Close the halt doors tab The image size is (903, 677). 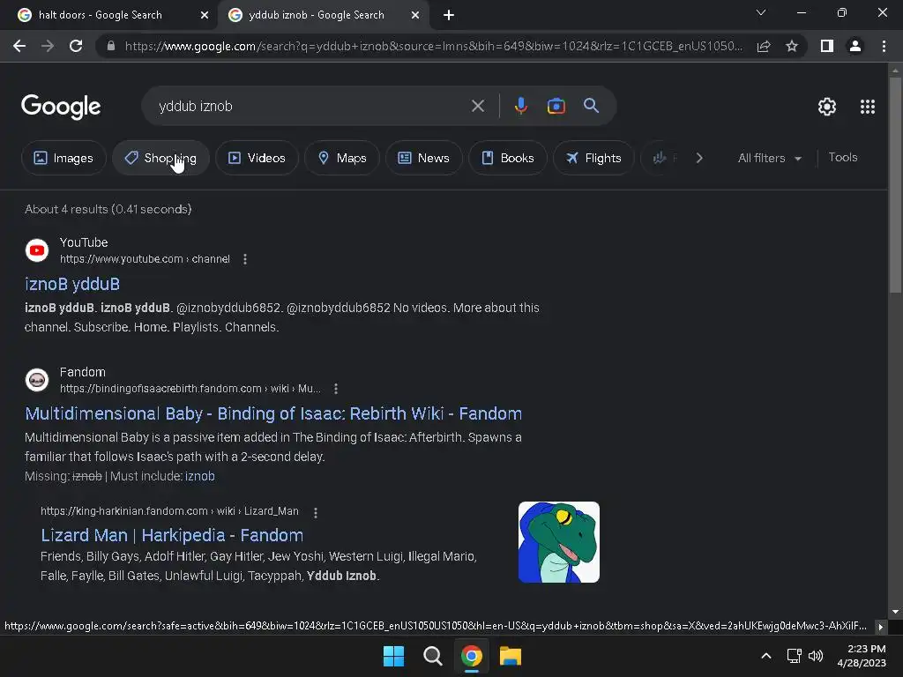pyautogui.click(x=204, y=15)
